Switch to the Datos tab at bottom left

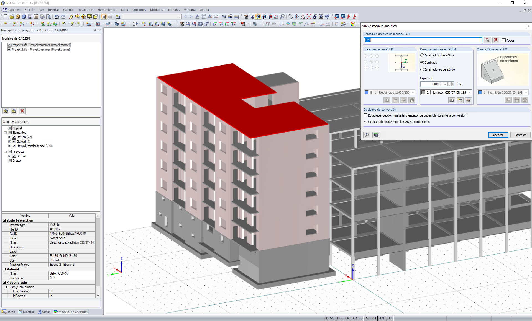(9, 312)
